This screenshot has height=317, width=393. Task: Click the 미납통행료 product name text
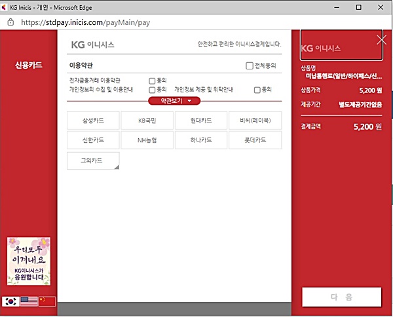click(344, 76)
